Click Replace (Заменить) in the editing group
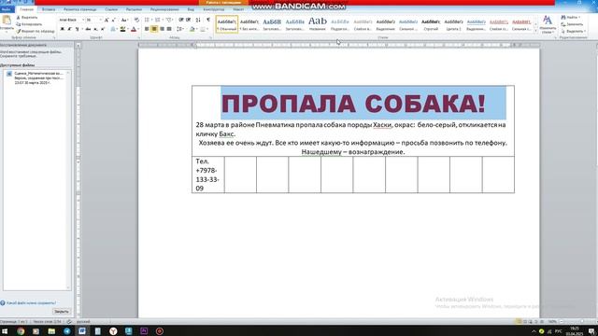 [572, 24]
